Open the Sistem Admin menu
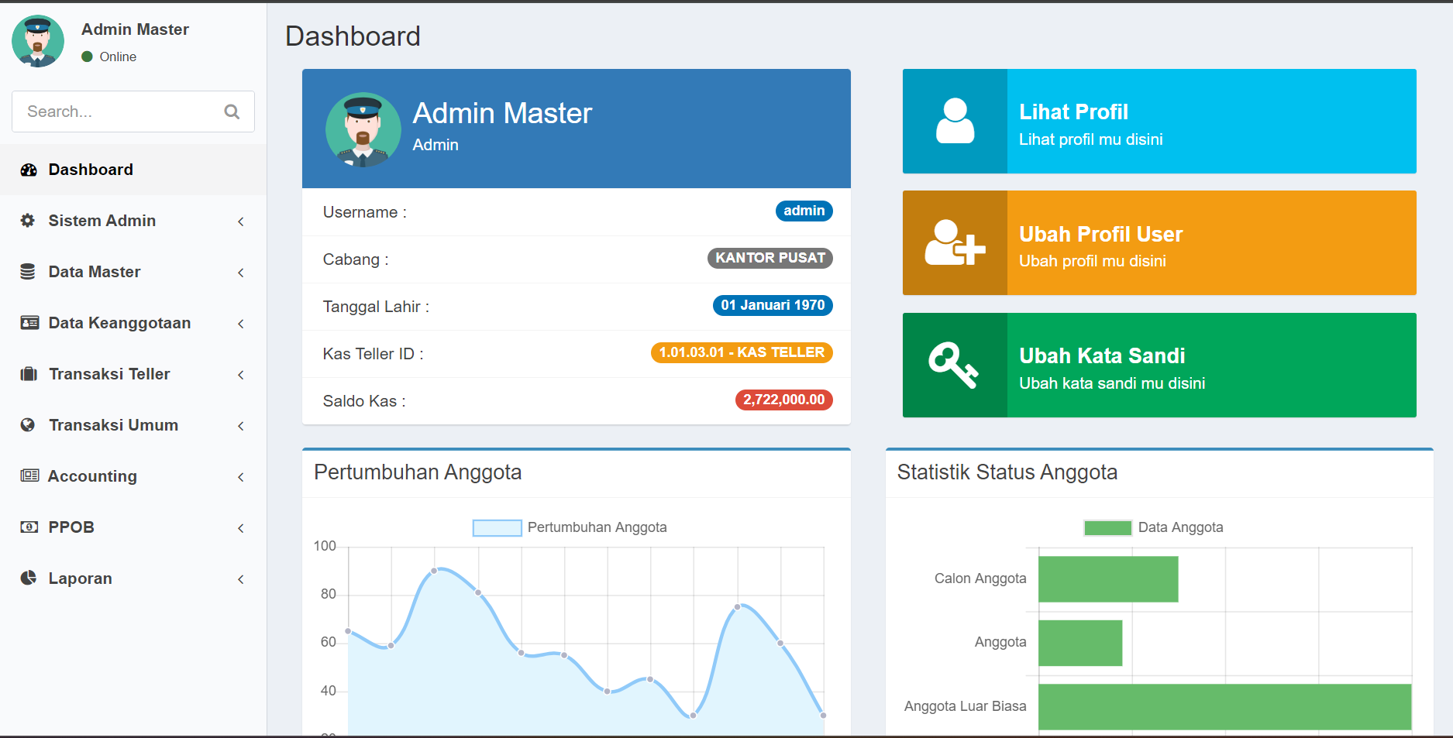The width and height of the screenshot is (1453, 738). pos(133,221)
